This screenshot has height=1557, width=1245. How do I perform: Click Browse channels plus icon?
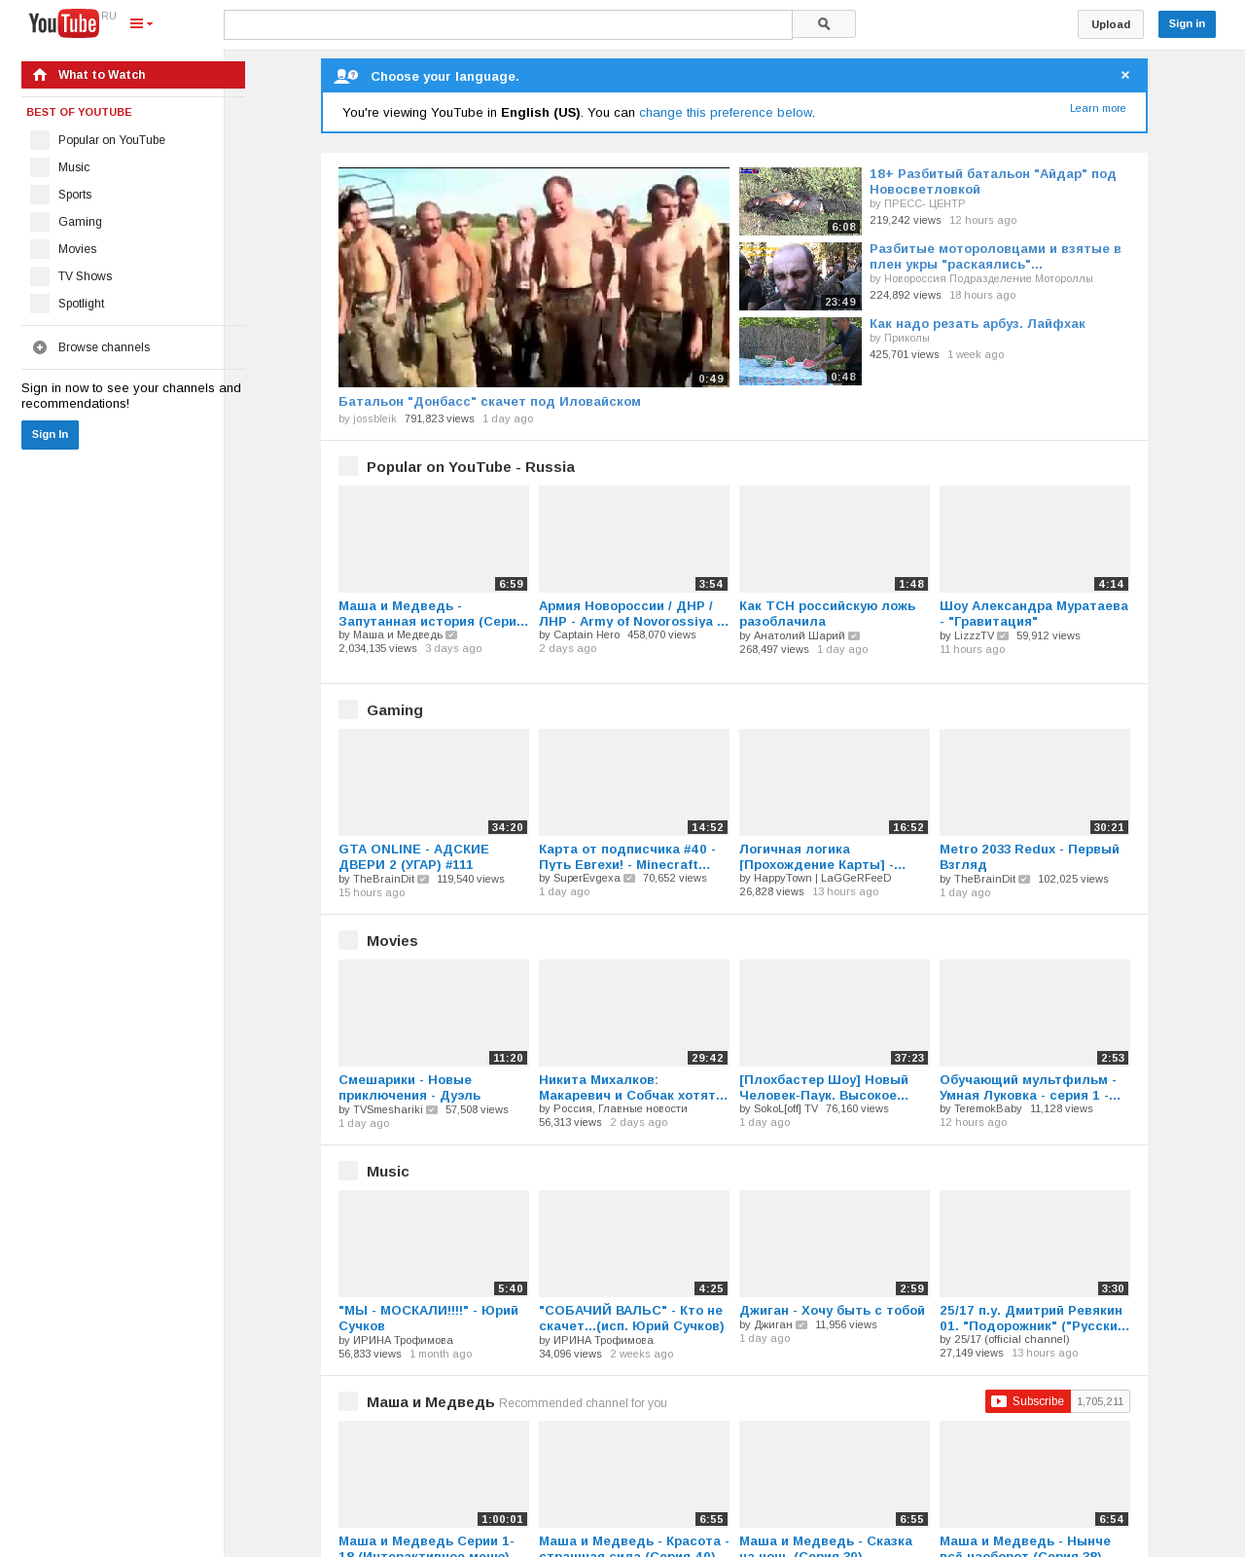pos(40,347)
